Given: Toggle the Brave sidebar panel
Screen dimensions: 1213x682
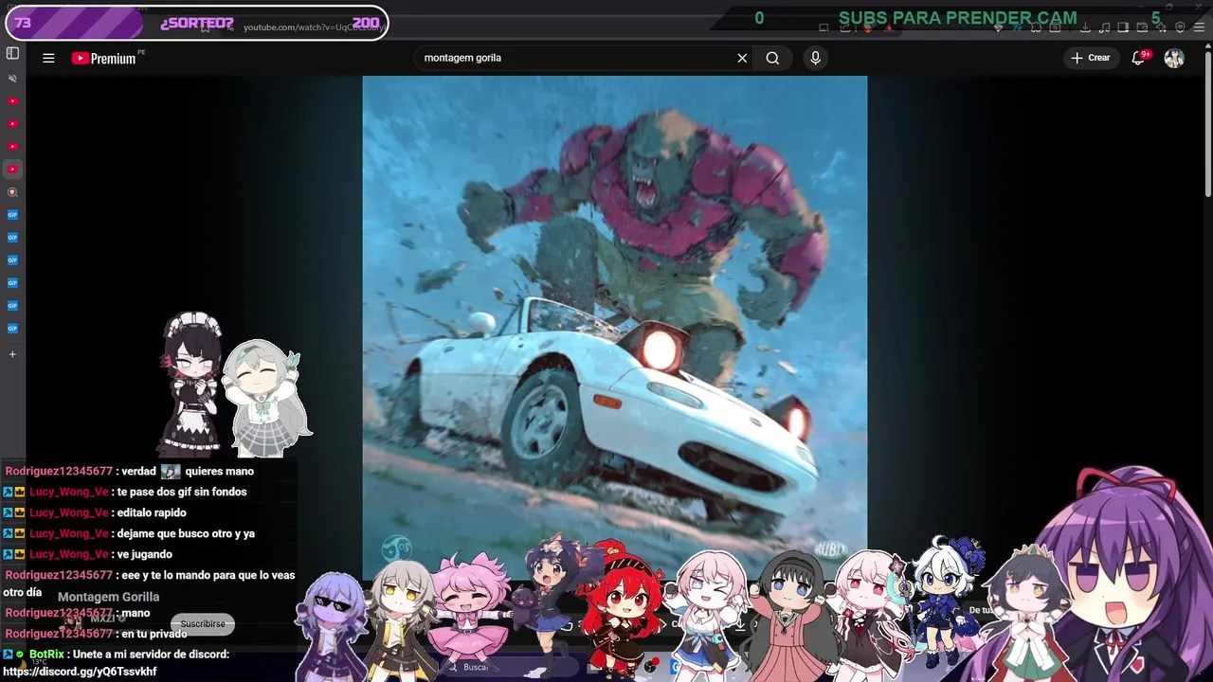Looking at the screenshot, I should point(1123,27).
